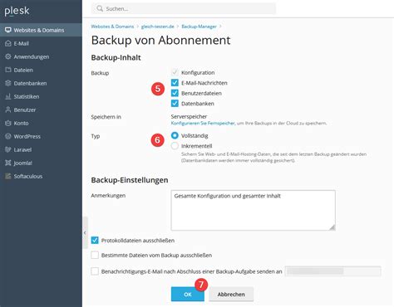Viewport: 394px width, 307px height.
Task: Open the Statistiken chart icon
Action: pos(8,96)
